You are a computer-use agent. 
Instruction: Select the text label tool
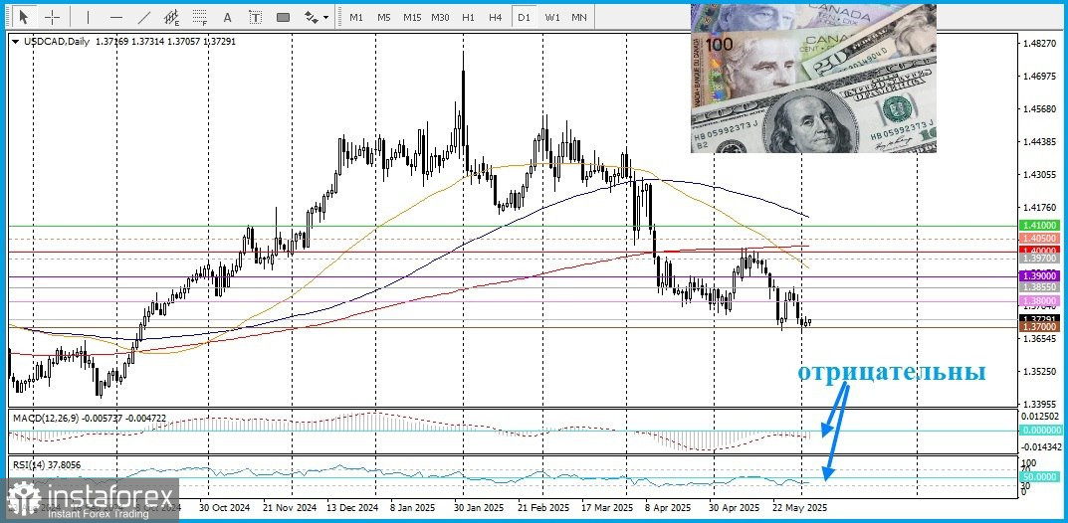256,17
